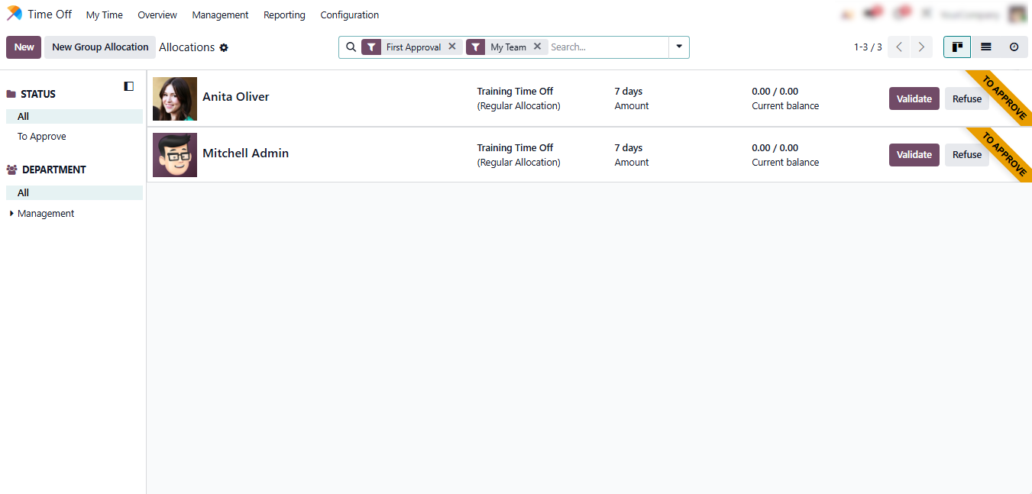Open the search options dropdown arrow

pyautogui.click(x=678, y=47)
